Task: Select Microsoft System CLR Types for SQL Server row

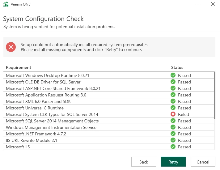Action: click(52, 114)
